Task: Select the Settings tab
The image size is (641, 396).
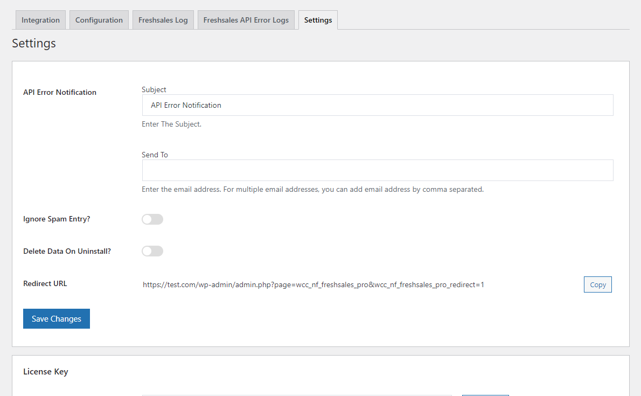Action: (x=318, y=20)
